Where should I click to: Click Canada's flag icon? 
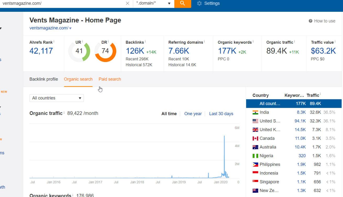255,138
